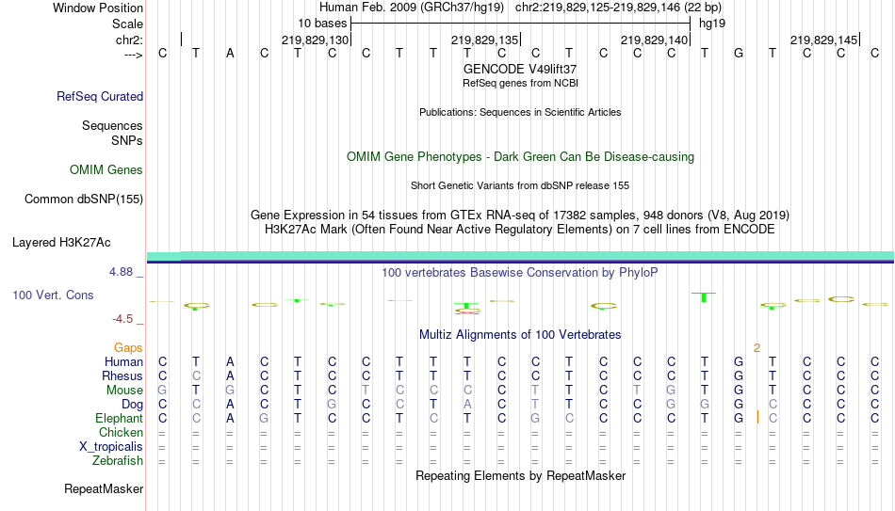Click the 10 bases scale bar label
This screenshot has height=511, width=895.
pyautogui.click(x=322, y=24)
